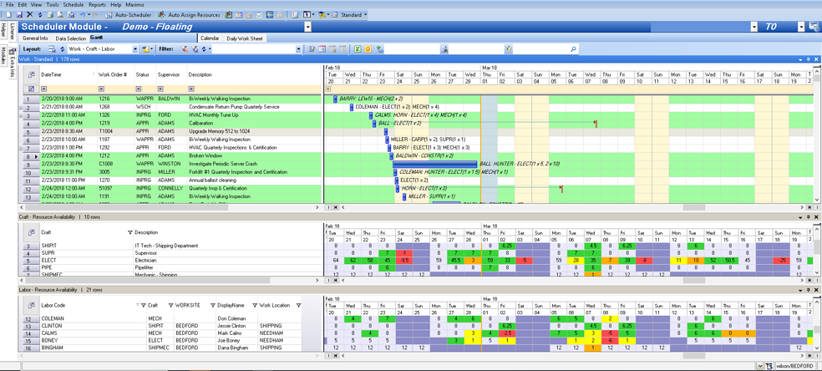Open the Schedule menu

click(72, 4)
